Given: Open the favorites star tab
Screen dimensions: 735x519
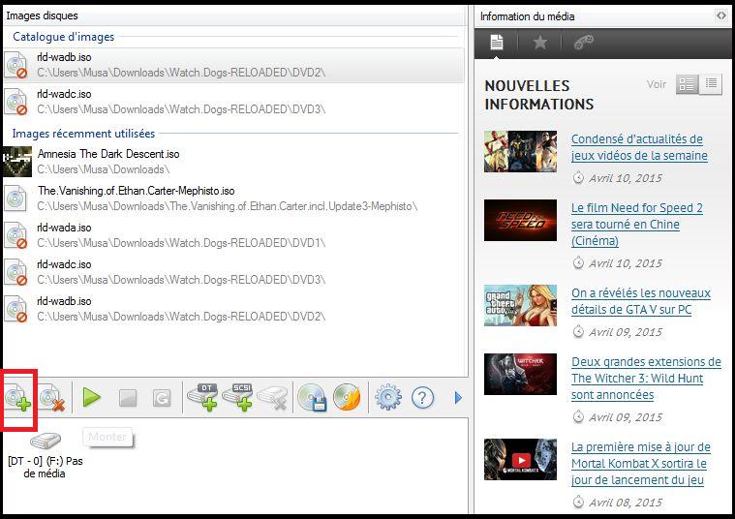Looking at the screenshot, I should [540, 43].
